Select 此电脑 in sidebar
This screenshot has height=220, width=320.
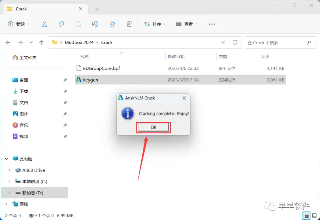pos(23,159)
